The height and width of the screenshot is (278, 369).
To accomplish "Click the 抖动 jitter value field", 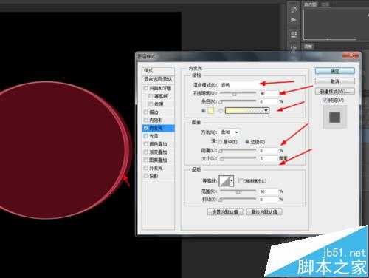I will click(x=269, y=199).
